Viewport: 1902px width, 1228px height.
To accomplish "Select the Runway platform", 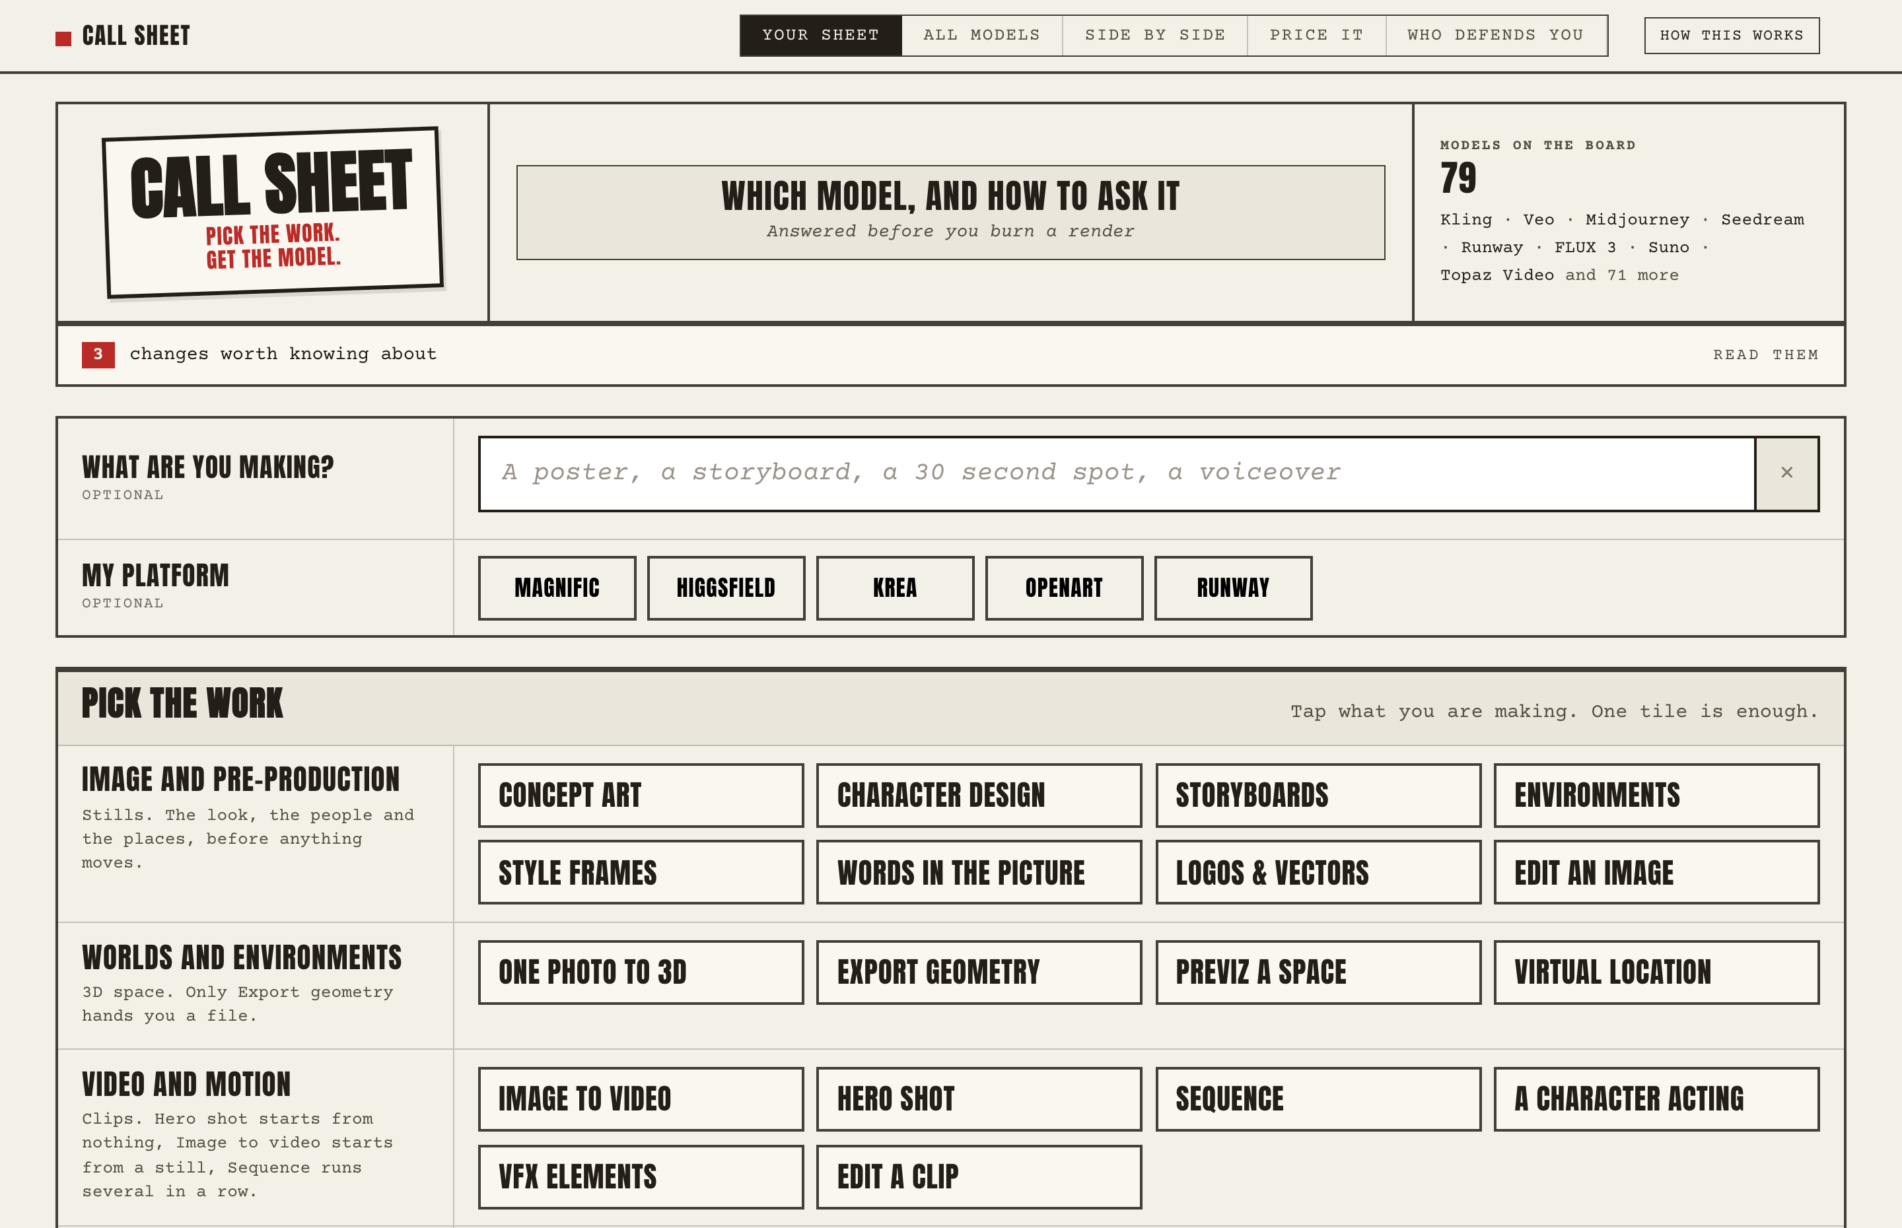I will (1233, 588).
